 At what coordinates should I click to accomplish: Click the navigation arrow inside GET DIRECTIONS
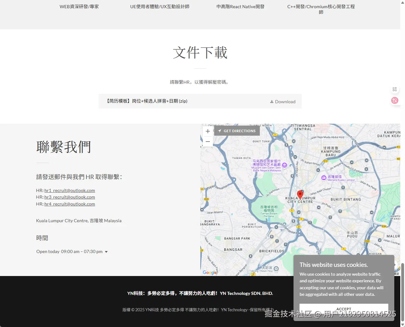[220, 131]
